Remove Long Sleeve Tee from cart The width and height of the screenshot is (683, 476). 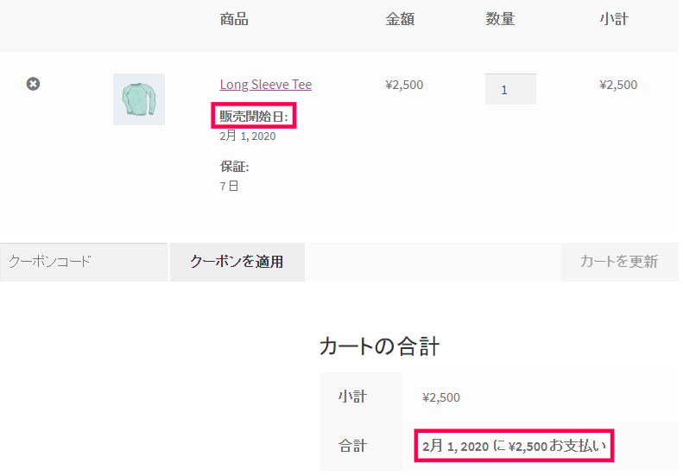point(33,84)
